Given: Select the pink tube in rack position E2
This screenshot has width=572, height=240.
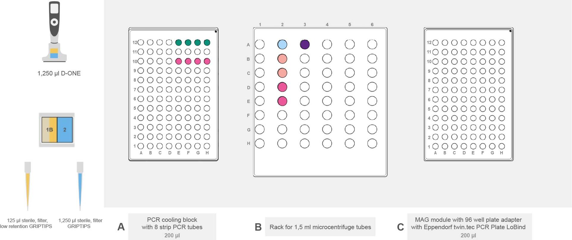Looking at the screenshot, I should pos(282,101).
